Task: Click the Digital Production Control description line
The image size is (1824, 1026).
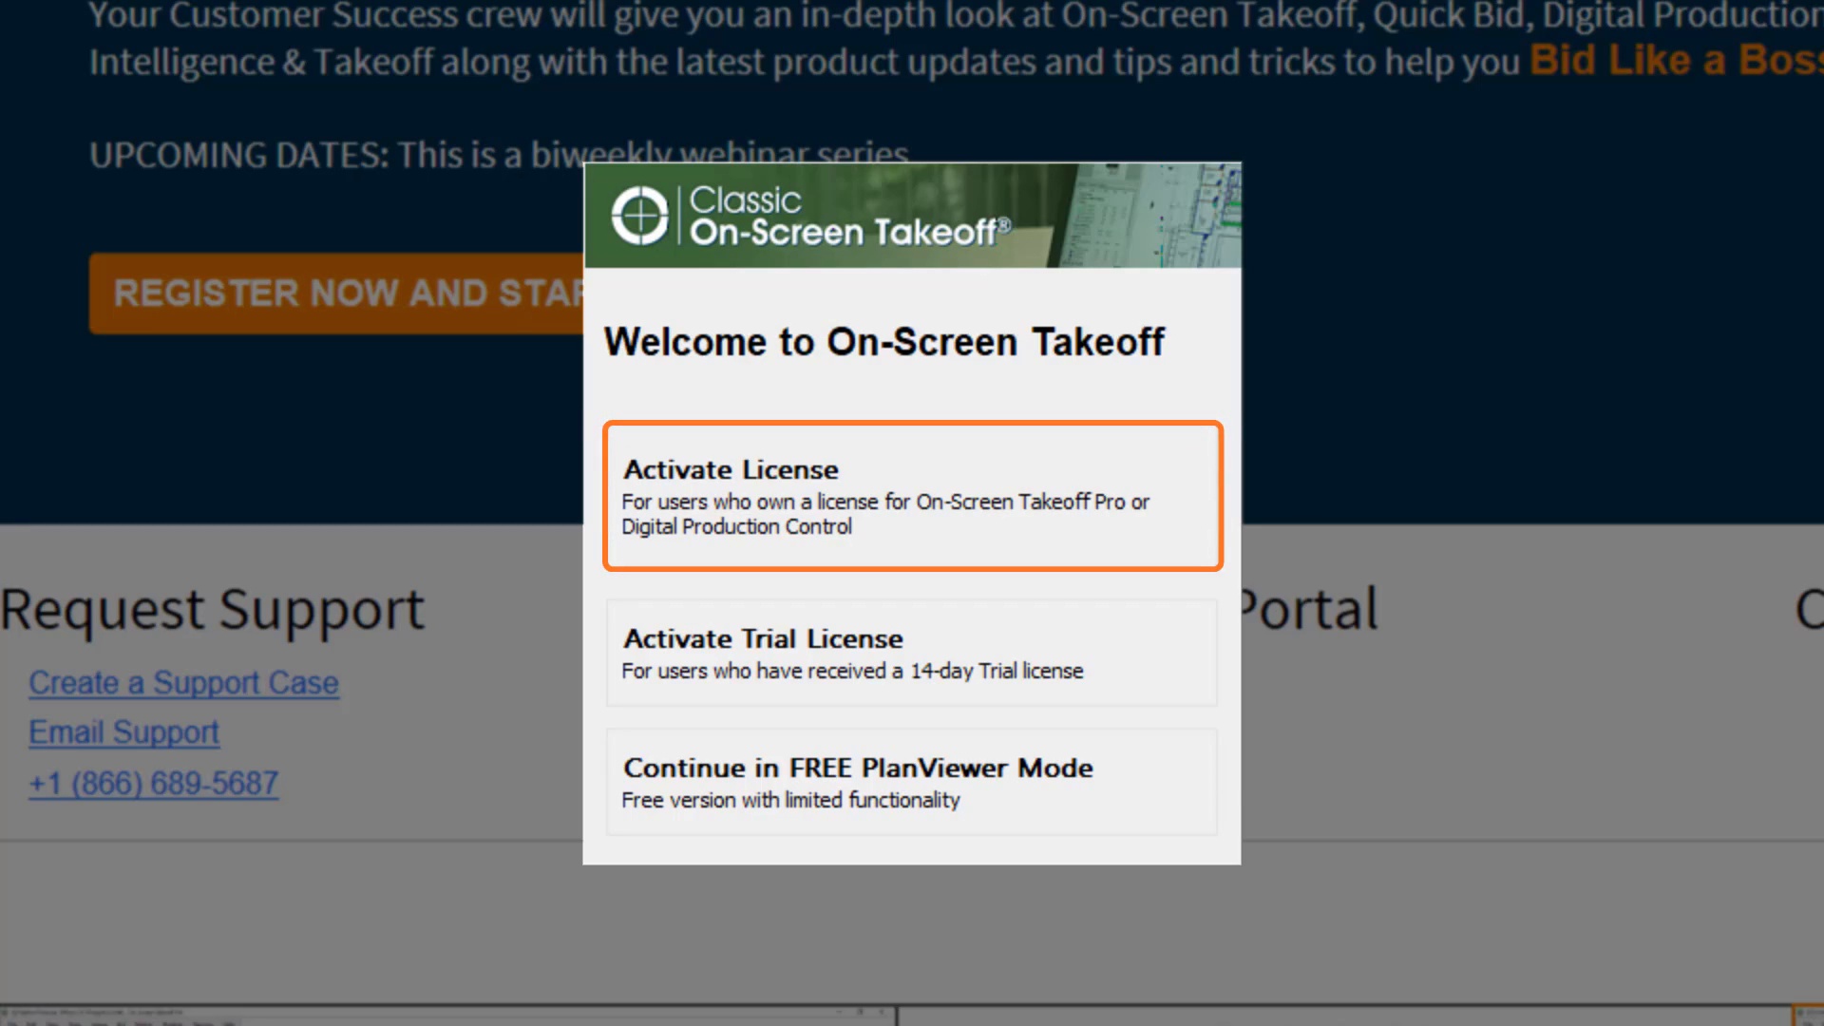Action: [736, 527]
